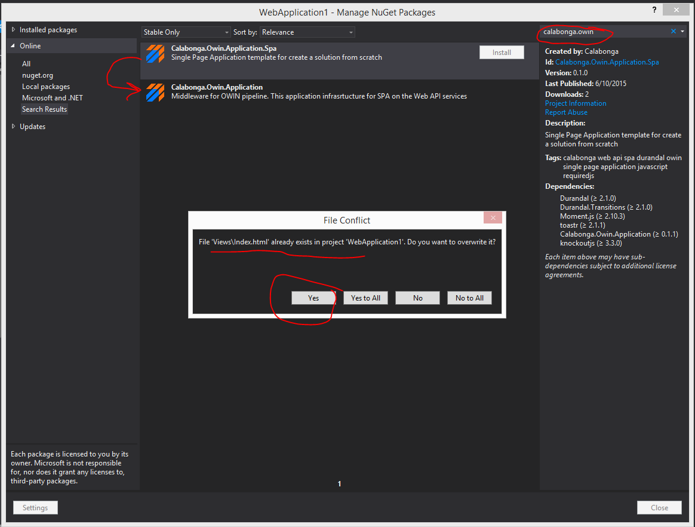Click the Moment.js dependency entry

pyautogui.click(x=592, y=216)
